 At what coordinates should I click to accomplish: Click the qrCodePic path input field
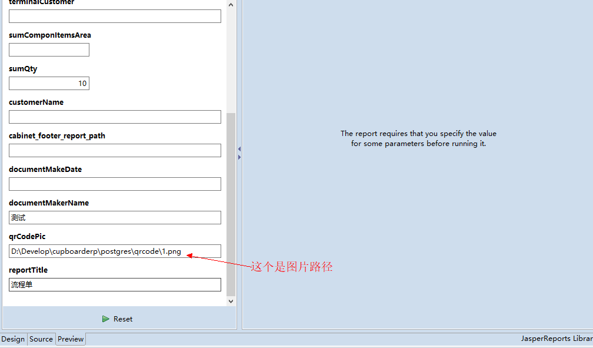115,251
